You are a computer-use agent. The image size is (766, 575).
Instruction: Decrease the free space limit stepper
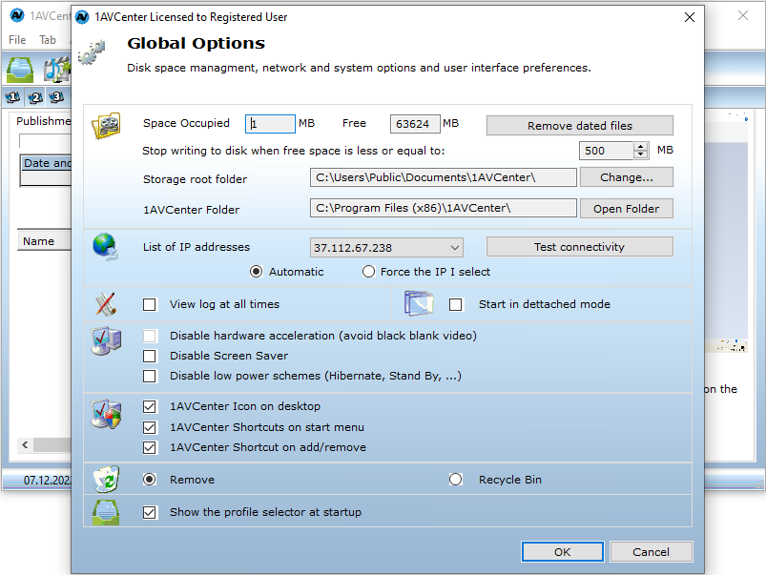pos(640,154)
